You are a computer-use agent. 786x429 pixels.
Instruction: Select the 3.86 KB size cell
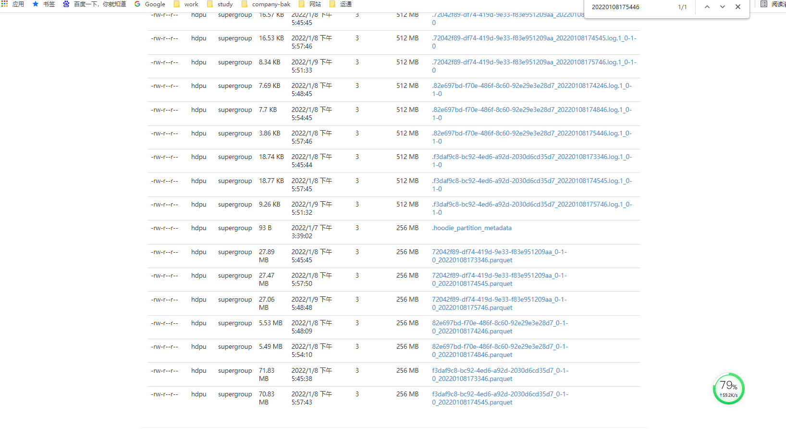pos(270,133)
